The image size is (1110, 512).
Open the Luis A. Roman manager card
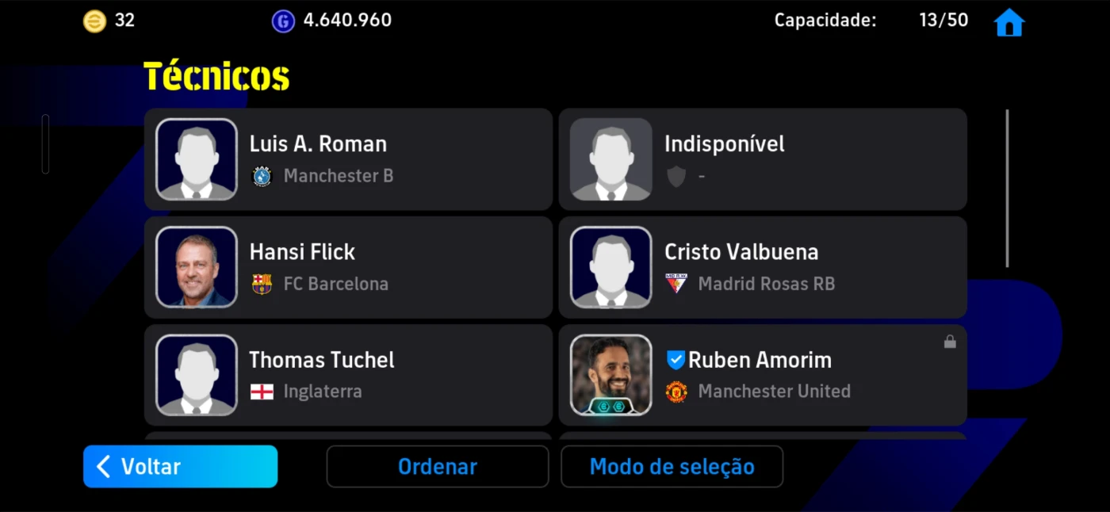348,159
